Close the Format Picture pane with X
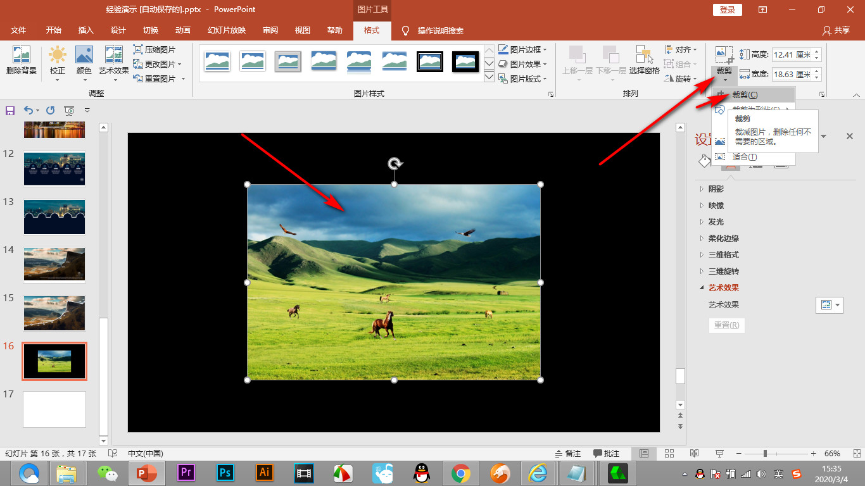Viewport: 865px width, 486px height. 850,136
